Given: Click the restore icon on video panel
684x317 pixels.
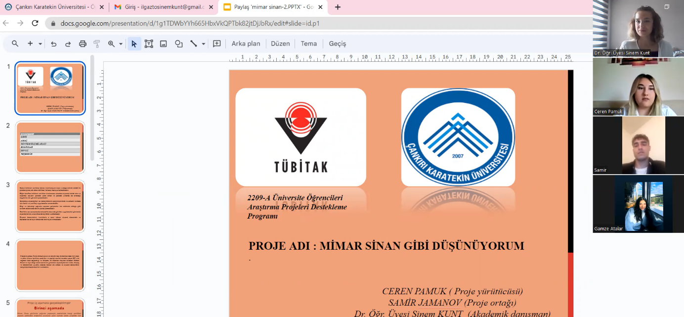Looking at the screenshot, I should (x=667, y=6).
